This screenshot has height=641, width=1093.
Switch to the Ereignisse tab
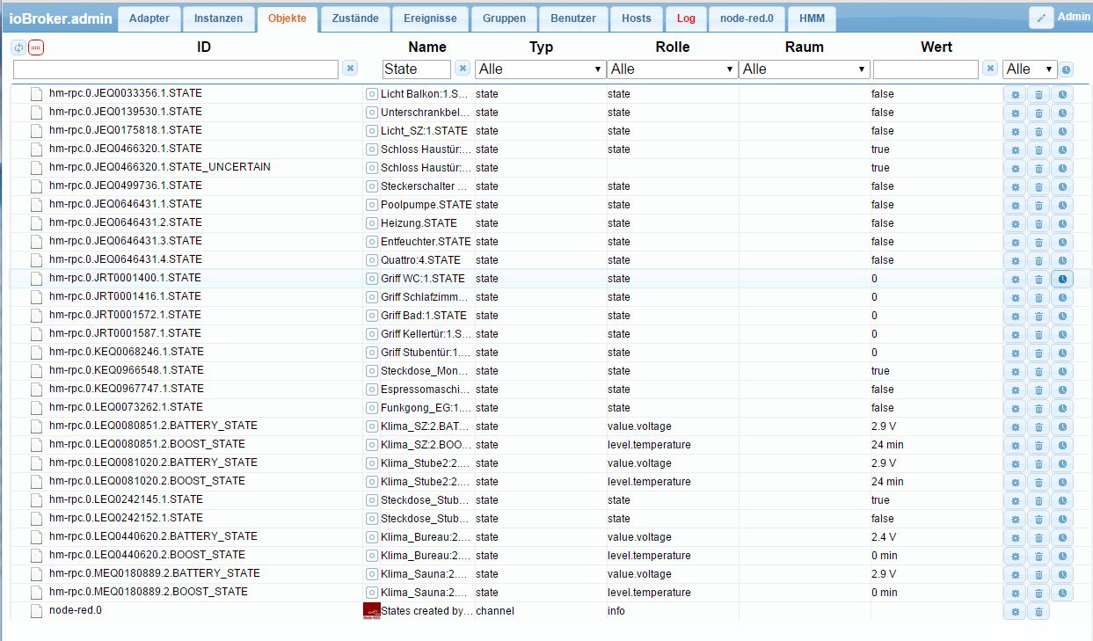coord(430,18)
